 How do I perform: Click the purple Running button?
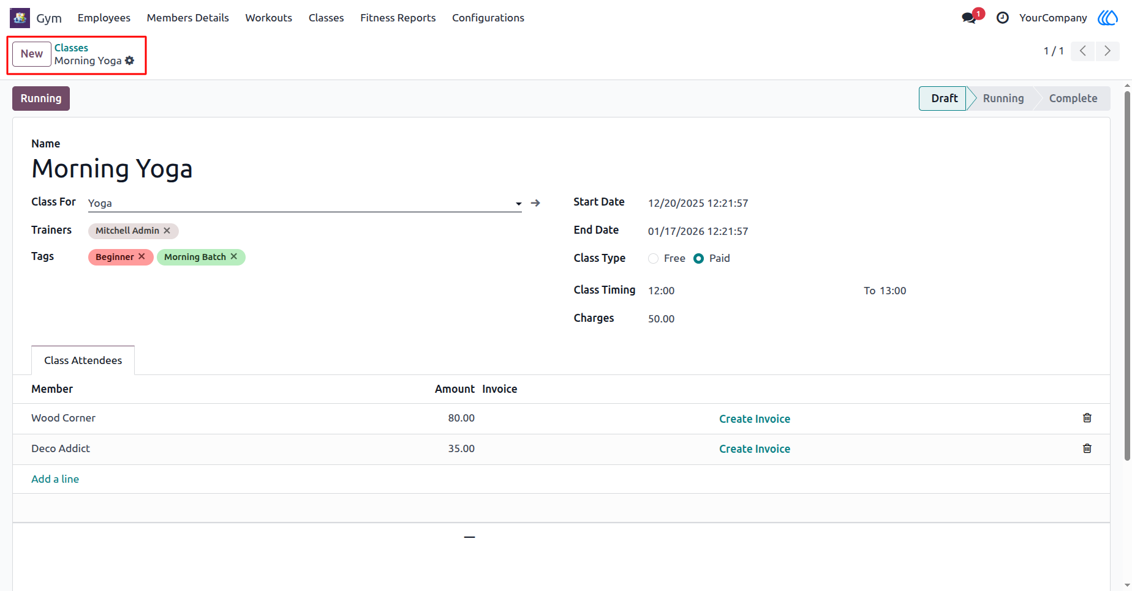tap(41, 98)
